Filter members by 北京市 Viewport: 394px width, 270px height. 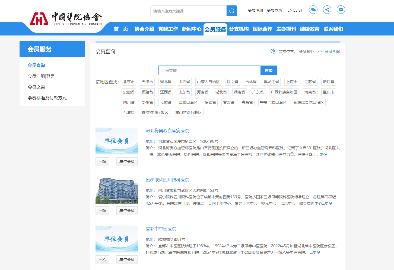coord(129,82)
